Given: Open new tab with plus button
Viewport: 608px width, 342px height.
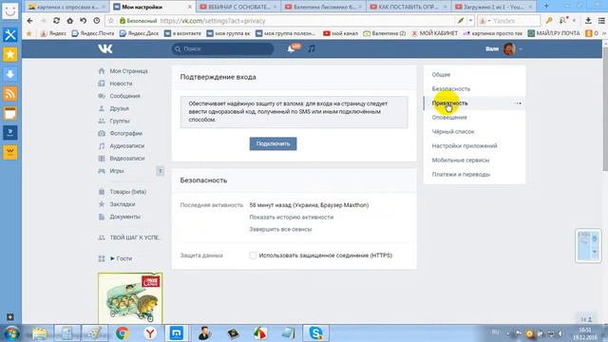Looking at the screenshot, I should (546, 6).
